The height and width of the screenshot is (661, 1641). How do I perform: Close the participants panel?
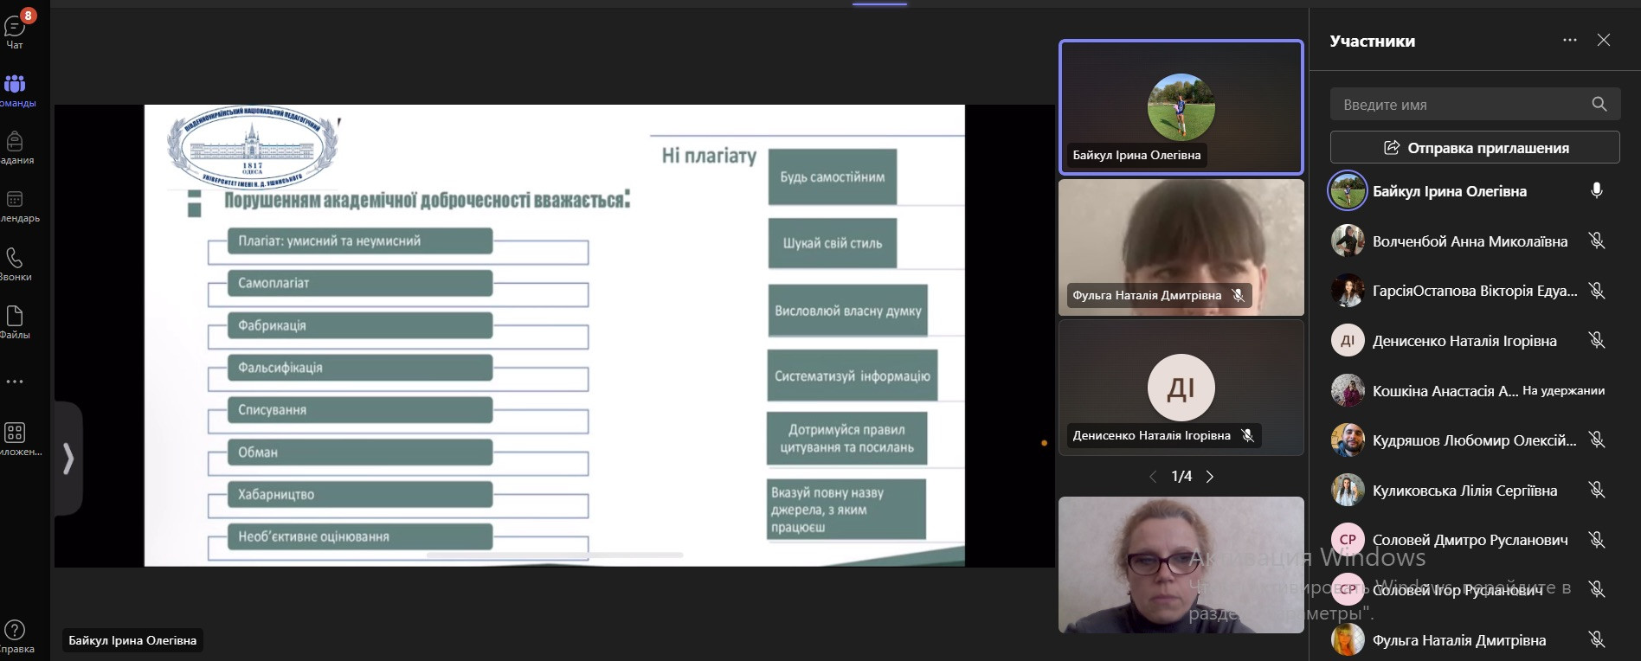click(x=1604, y=40)
